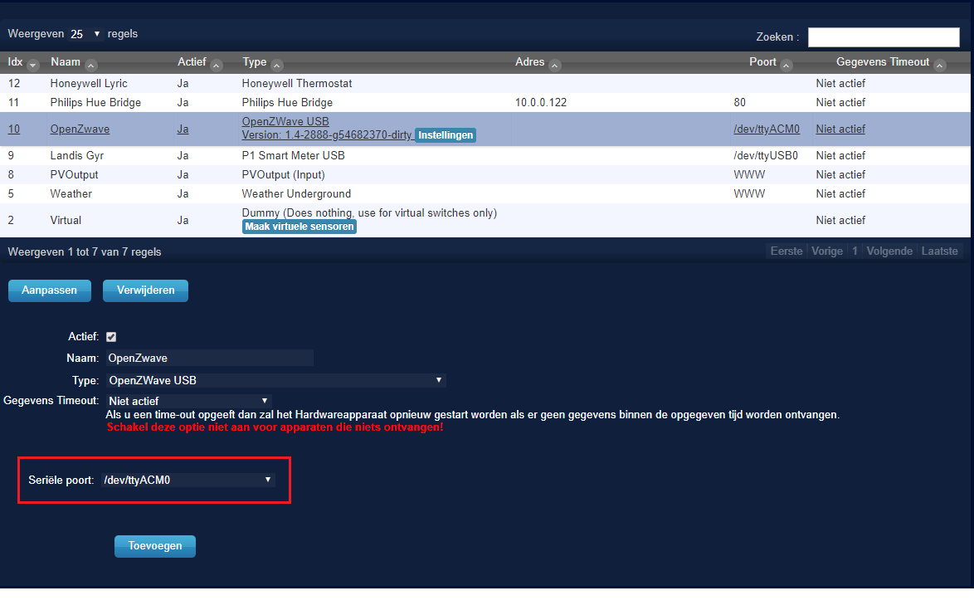Sort by Poort column arrow icon

pos(787,66)
